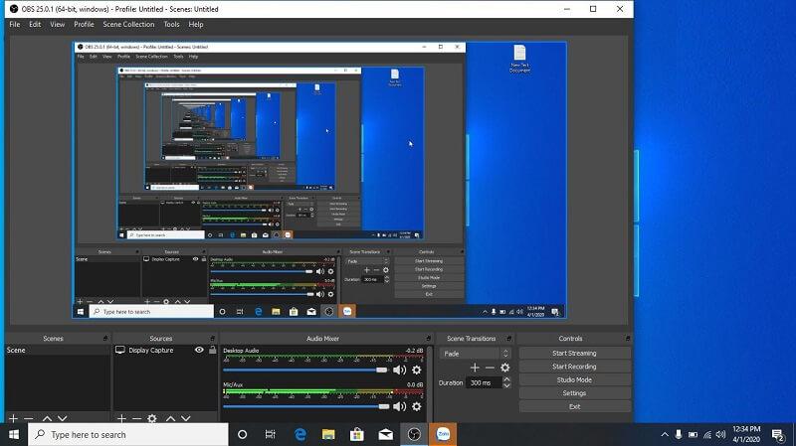Open the Edit menu
Screen dimensions: 796x446
[x=35, y=24]
